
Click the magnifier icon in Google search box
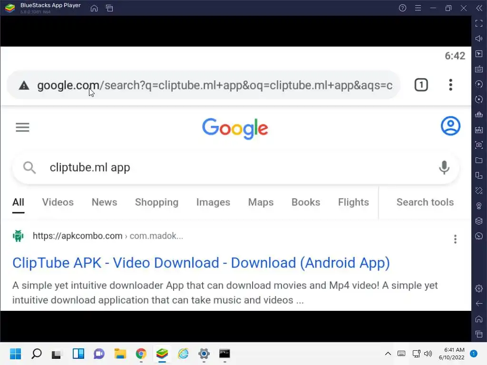(x=29, y=168)
